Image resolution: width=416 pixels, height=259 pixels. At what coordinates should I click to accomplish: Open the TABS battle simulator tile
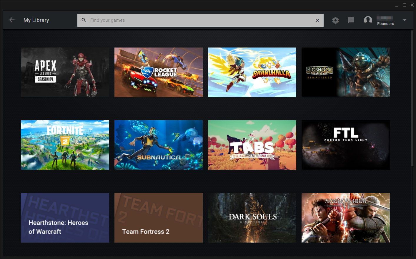252,145
